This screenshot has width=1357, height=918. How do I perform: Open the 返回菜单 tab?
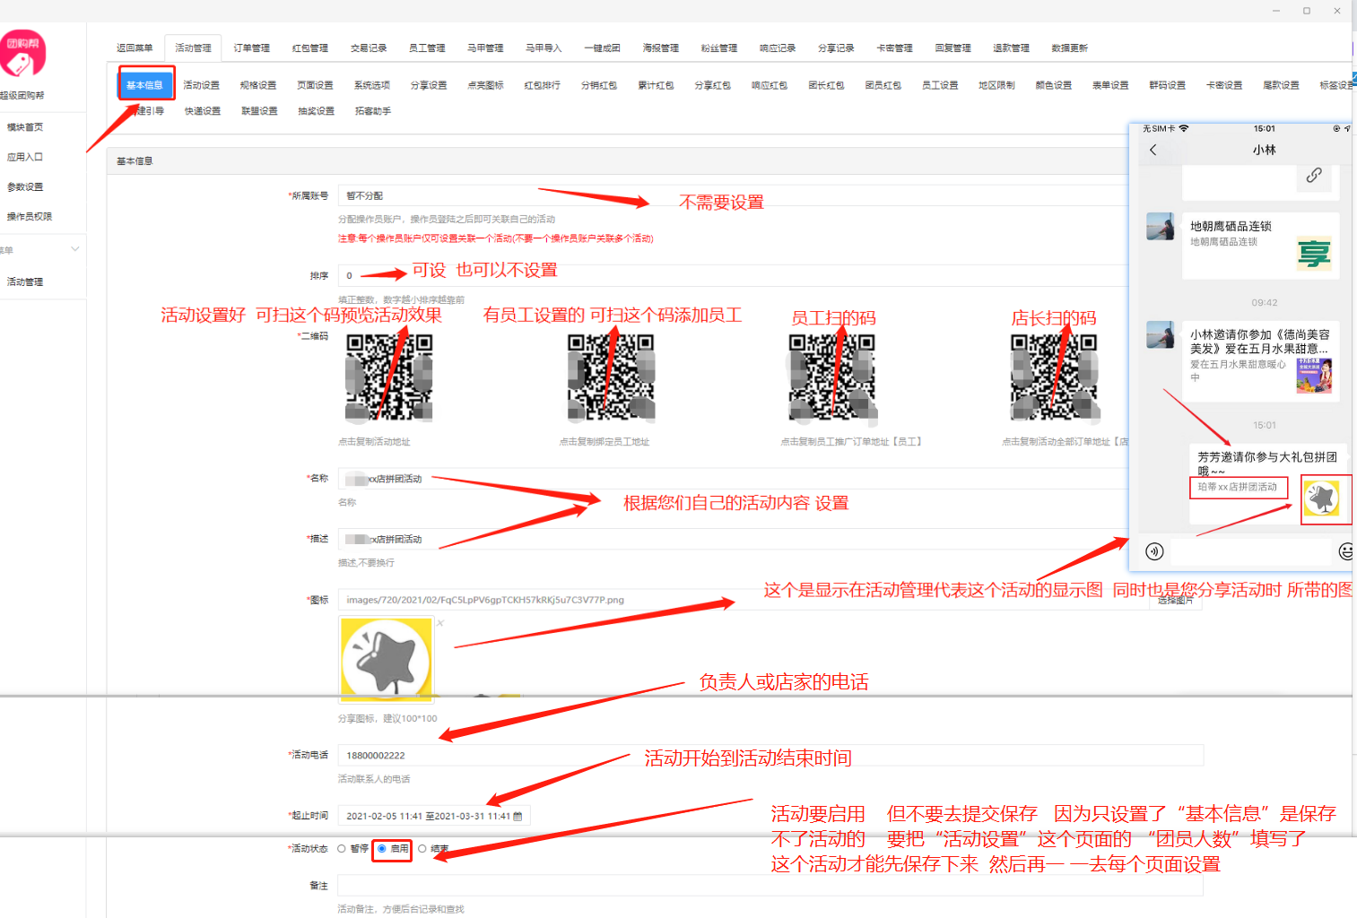coord(135,48)
